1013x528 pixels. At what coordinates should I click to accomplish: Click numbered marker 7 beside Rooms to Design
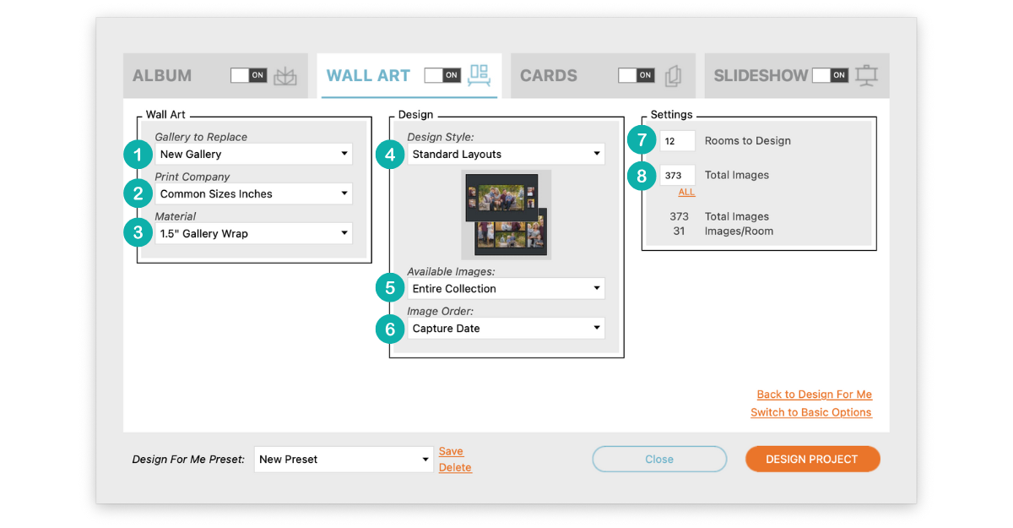[x=642, y=141]
